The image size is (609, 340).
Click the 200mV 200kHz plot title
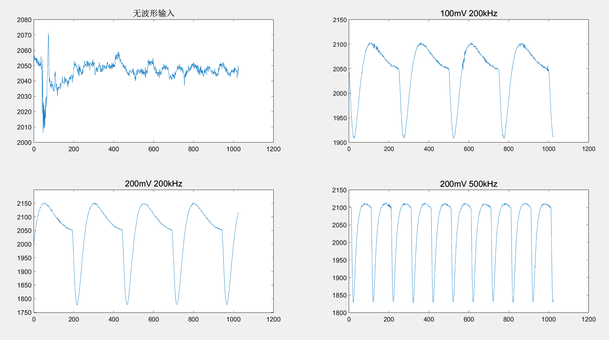point(154,184)
